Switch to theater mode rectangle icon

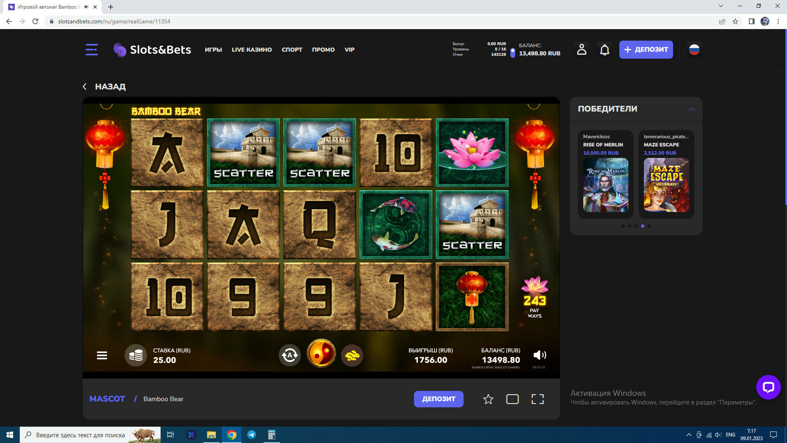(512, 399)
